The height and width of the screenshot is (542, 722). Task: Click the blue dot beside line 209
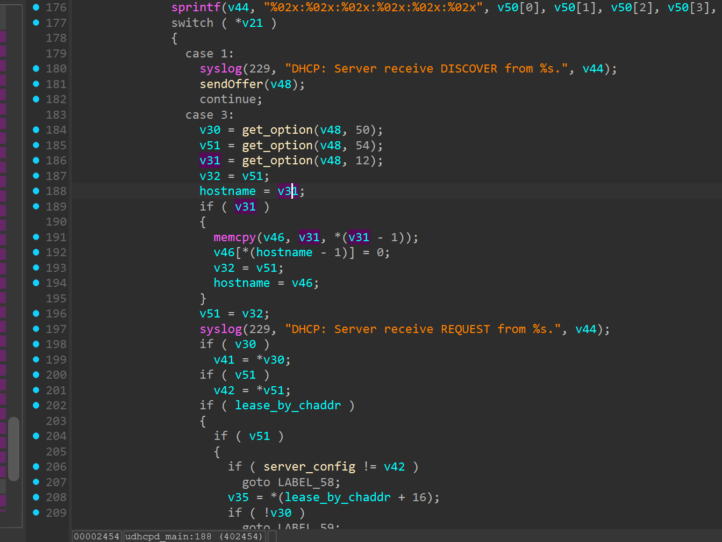pos(36,512)
